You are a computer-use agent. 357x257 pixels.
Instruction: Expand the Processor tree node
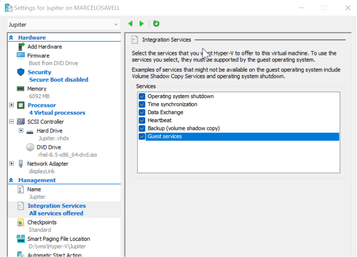coord(11,105)
